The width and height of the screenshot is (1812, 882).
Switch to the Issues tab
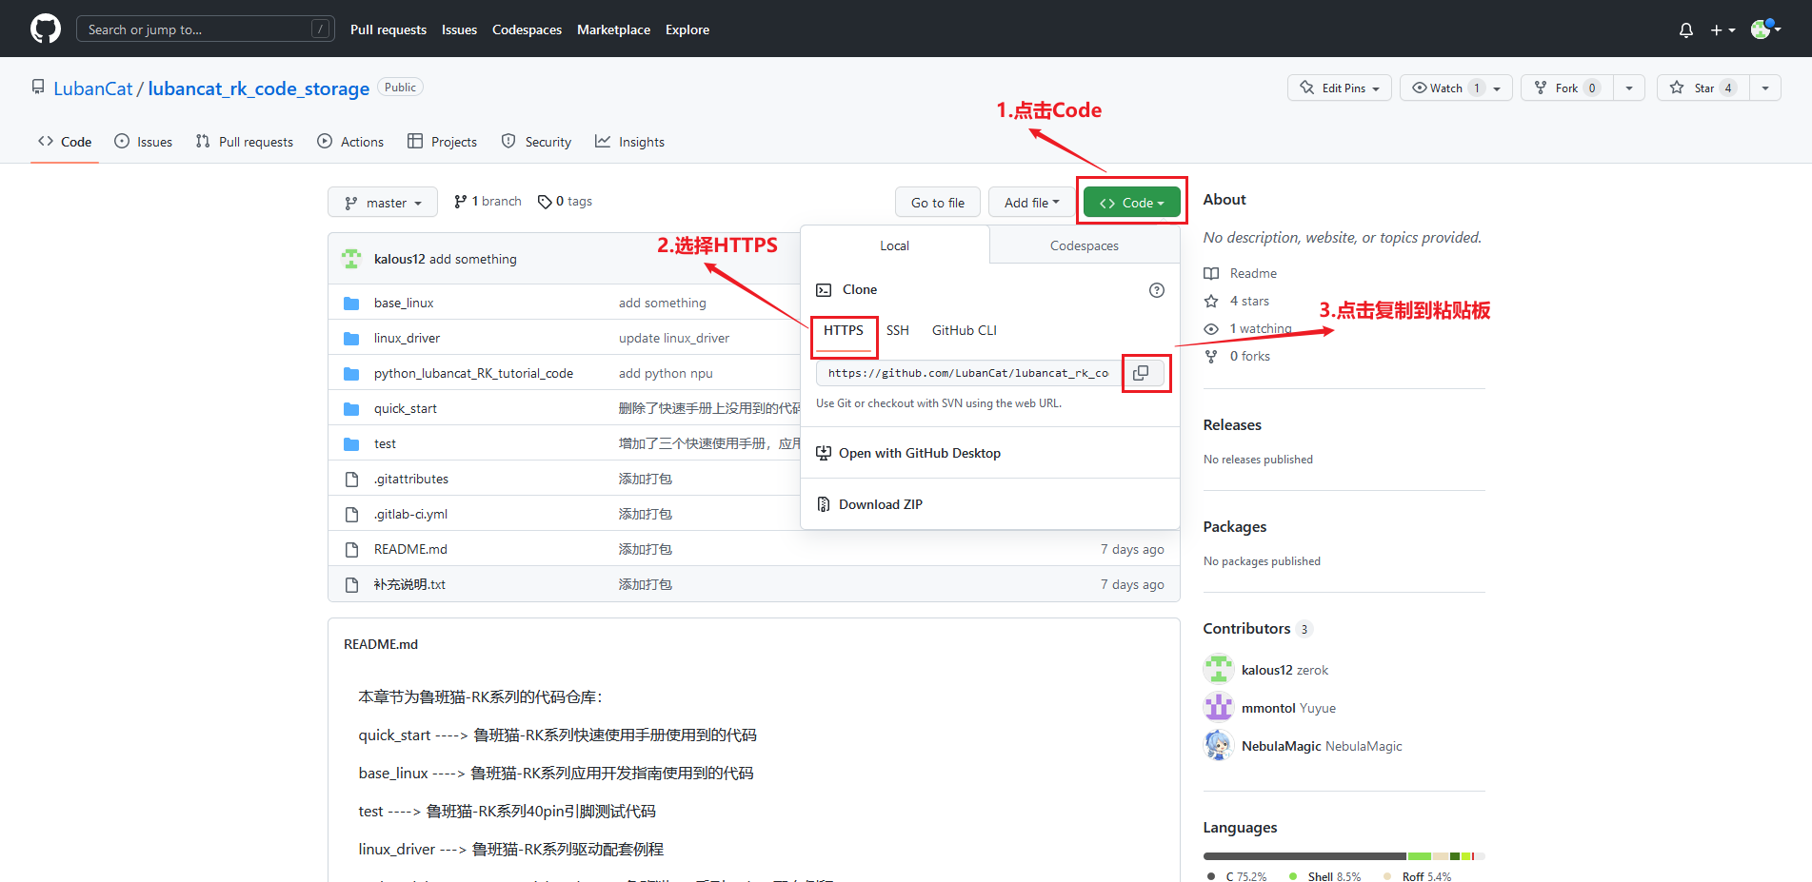click(144, 142)
